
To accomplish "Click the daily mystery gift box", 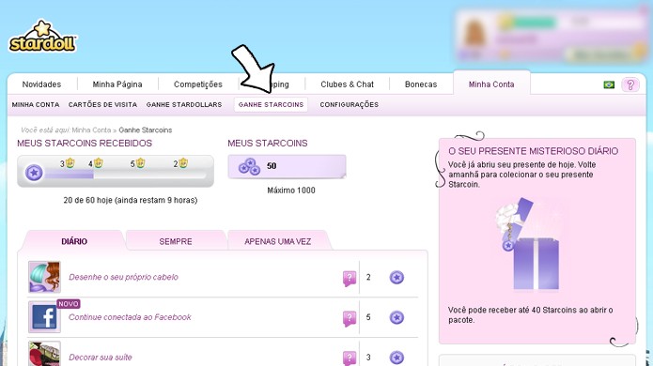I will click(x=529, y=244).
